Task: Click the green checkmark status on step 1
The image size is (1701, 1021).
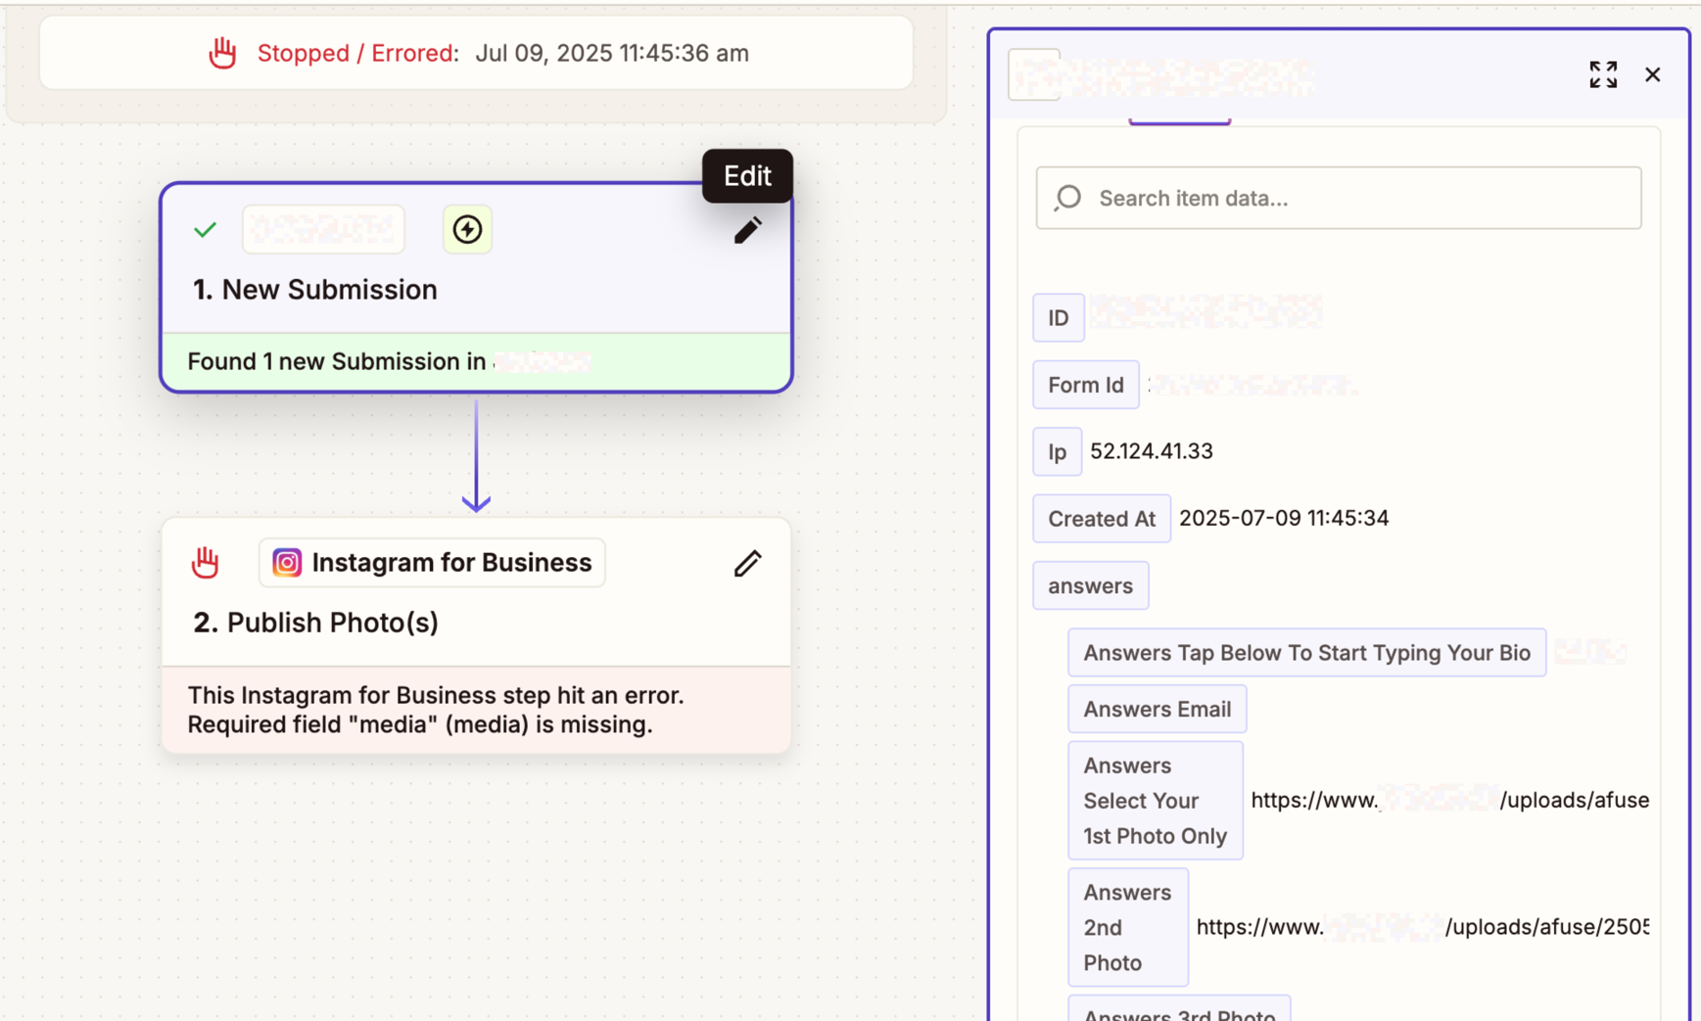Action: coord(205,230)
